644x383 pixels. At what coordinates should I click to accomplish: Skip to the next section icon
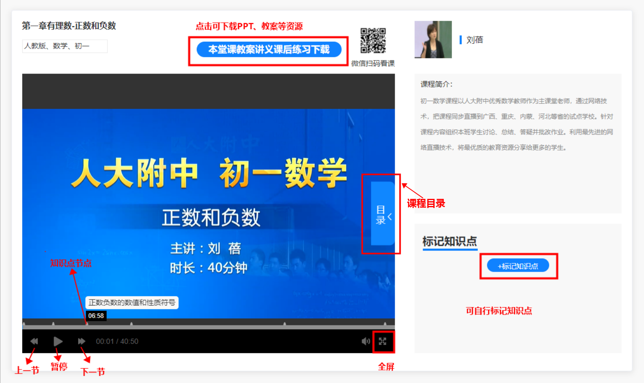[81, 341]
